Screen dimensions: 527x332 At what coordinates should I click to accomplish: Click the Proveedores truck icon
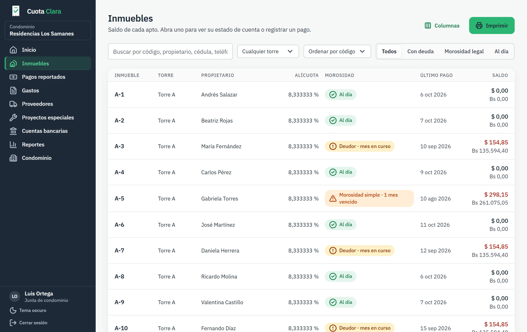click(x=13, y=104)
